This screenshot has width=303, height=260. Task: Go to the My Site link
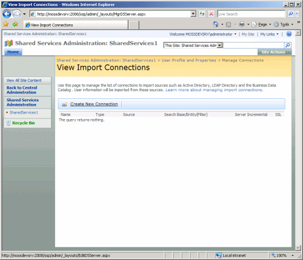coord(248,34)
